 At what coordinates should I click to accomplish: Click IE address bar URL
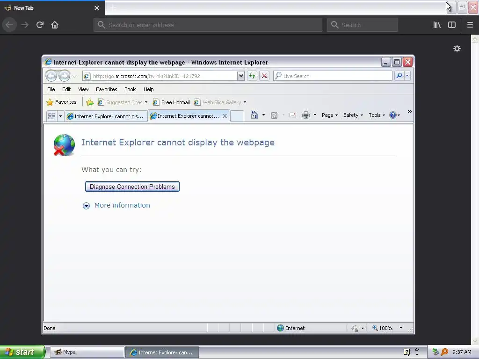click(146, 76)
